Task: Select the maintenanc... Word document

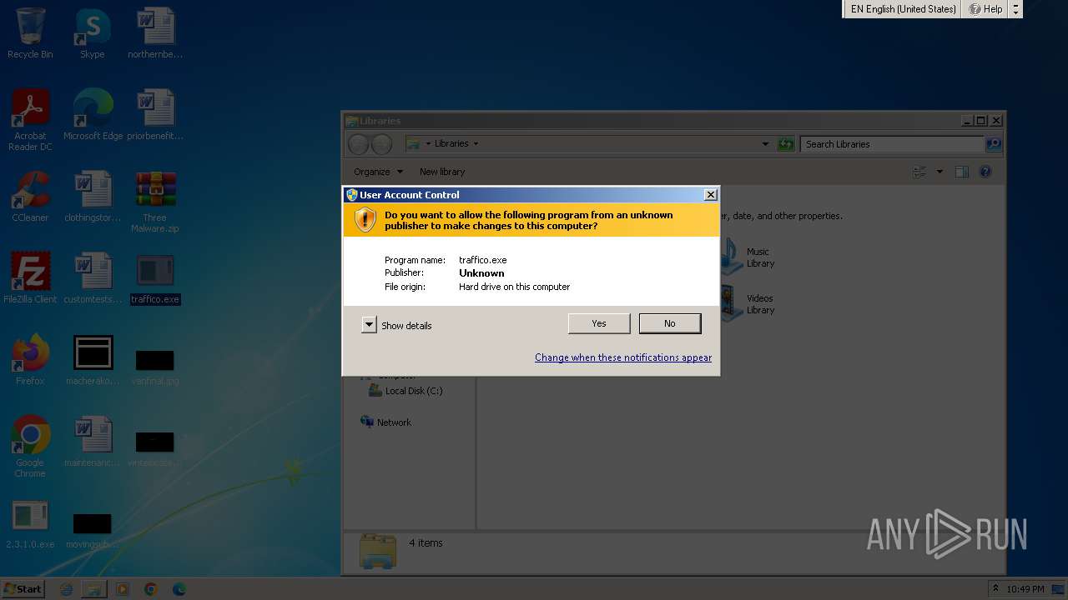Action: pos(93,442)
